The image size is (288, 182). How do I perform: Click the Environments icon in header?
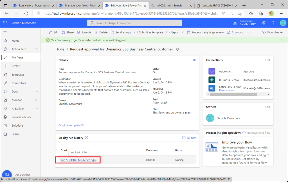(x=235, y=23)
